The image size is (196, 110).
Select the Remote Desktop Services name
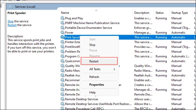[82, 99]
